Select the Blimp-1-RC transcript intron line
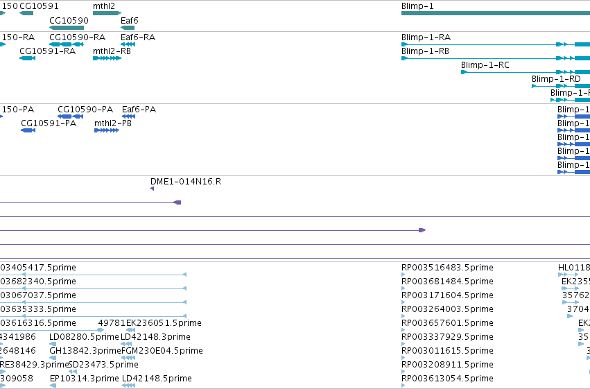590x389 pixels. point(512,72)
